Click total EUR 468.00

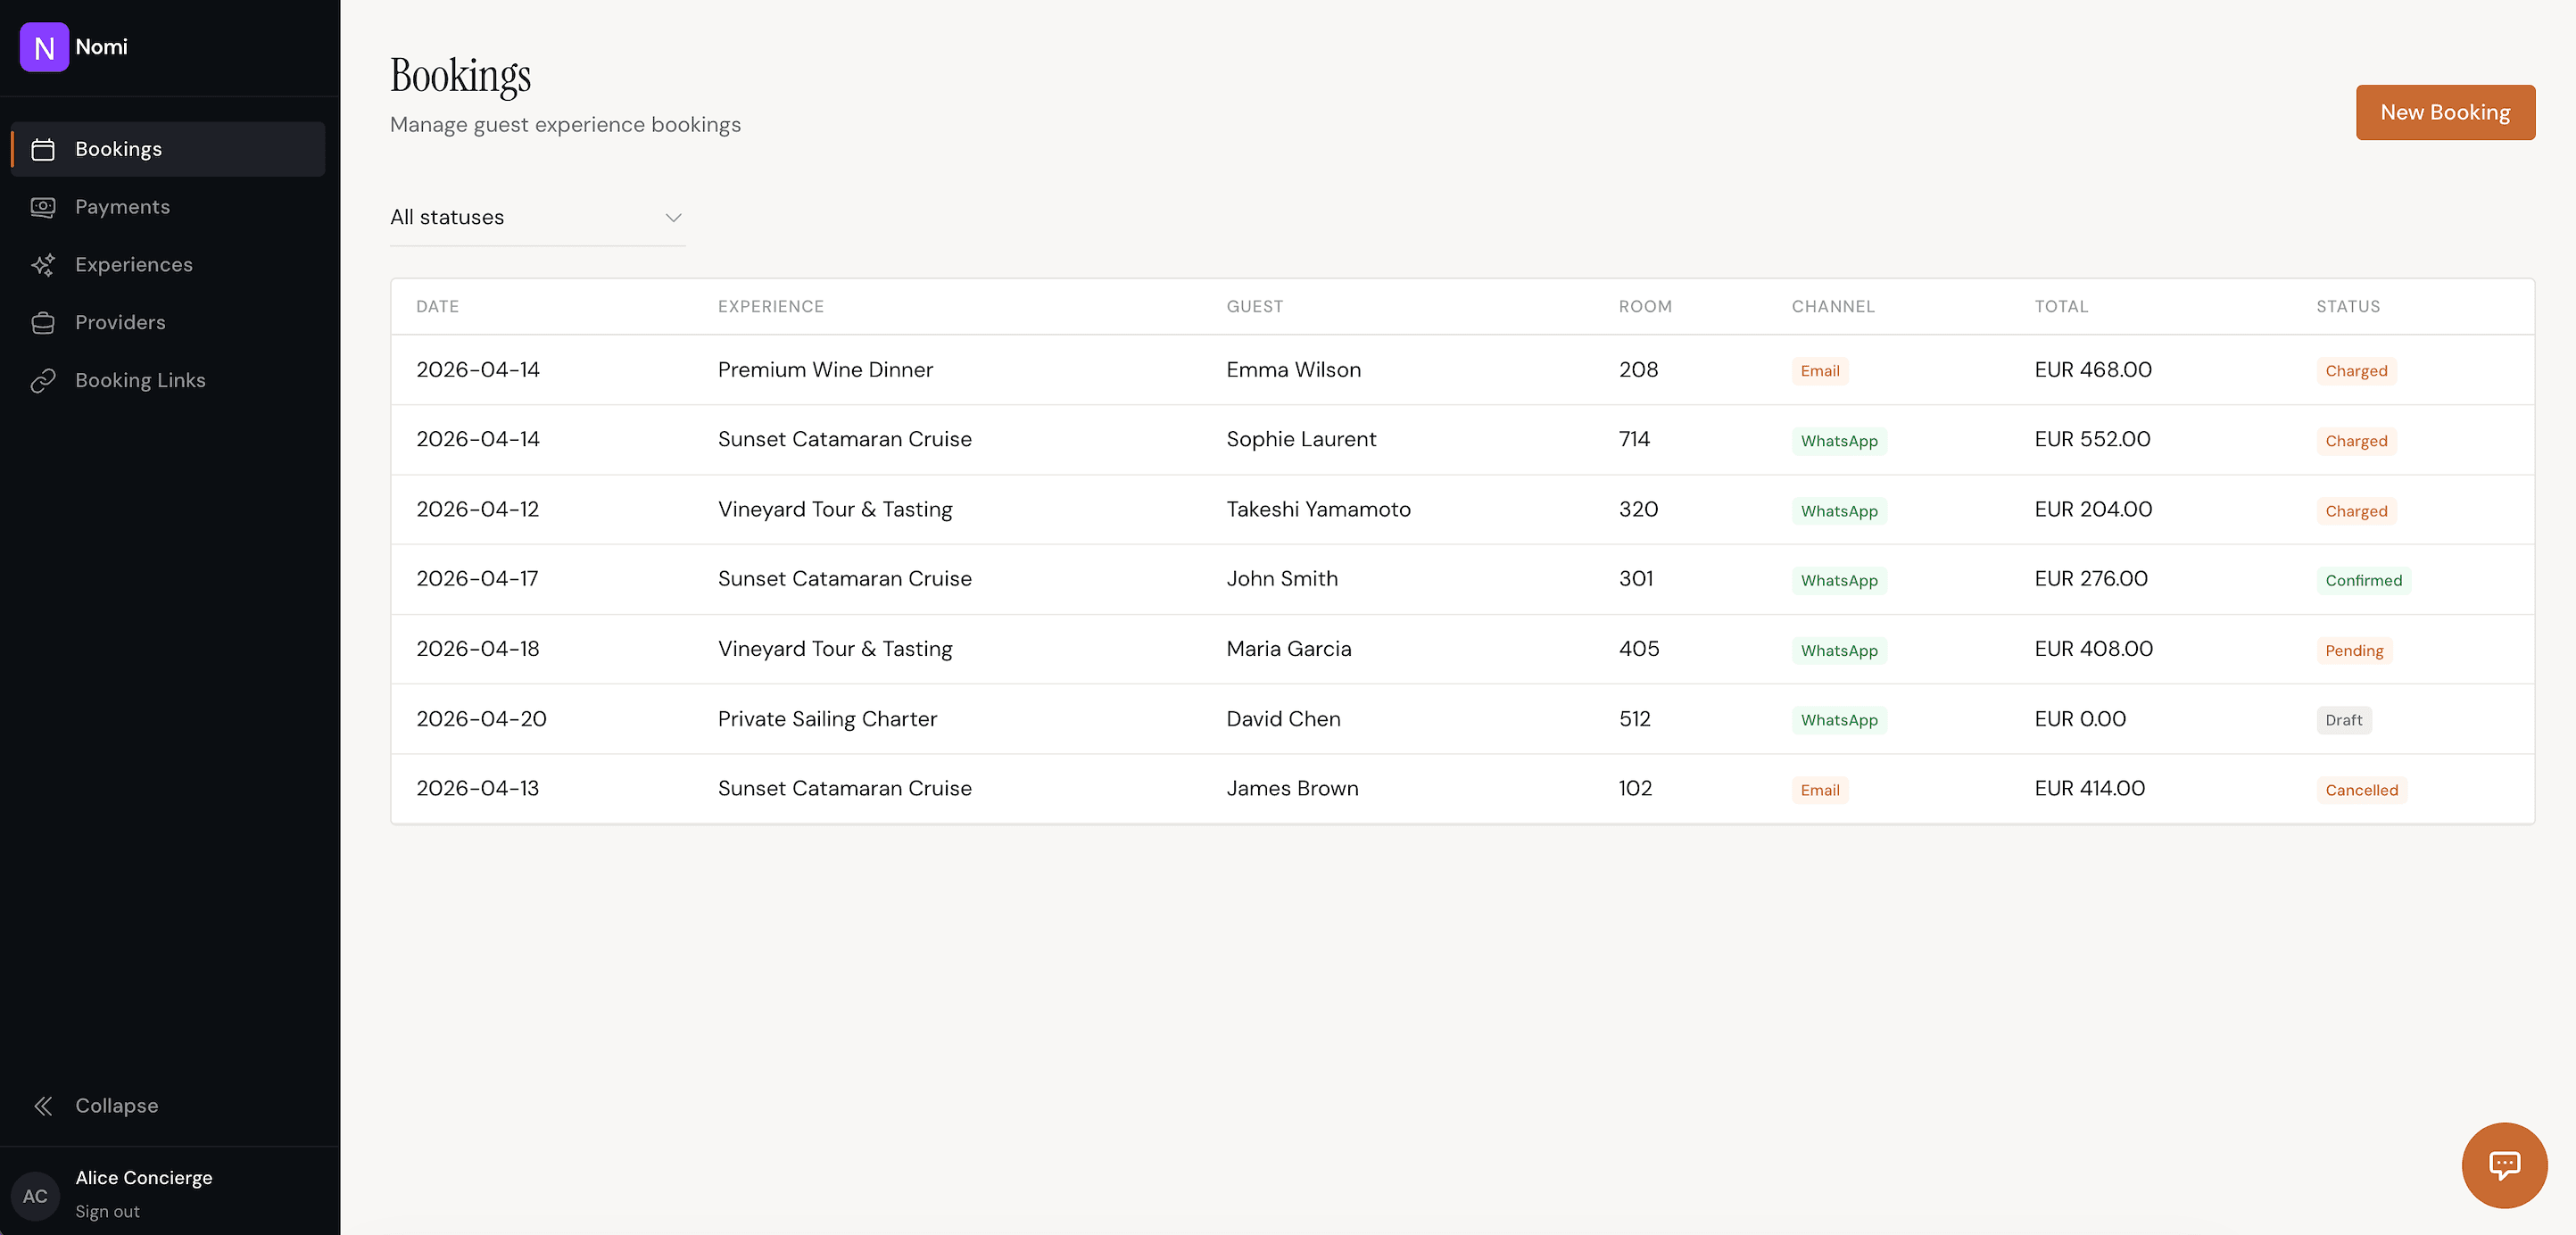2093,370
